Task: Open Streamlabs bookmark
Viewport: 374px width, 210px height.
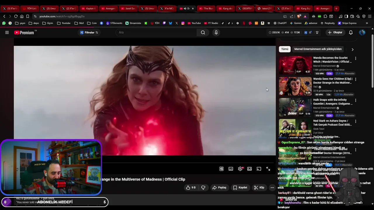Action: pos(133,23)
